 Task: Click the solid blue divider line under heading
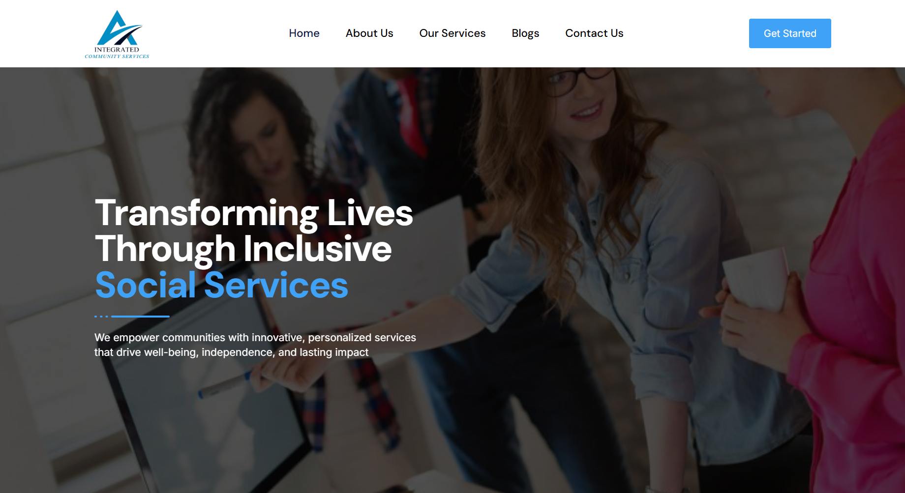click(x=140, y=317)
